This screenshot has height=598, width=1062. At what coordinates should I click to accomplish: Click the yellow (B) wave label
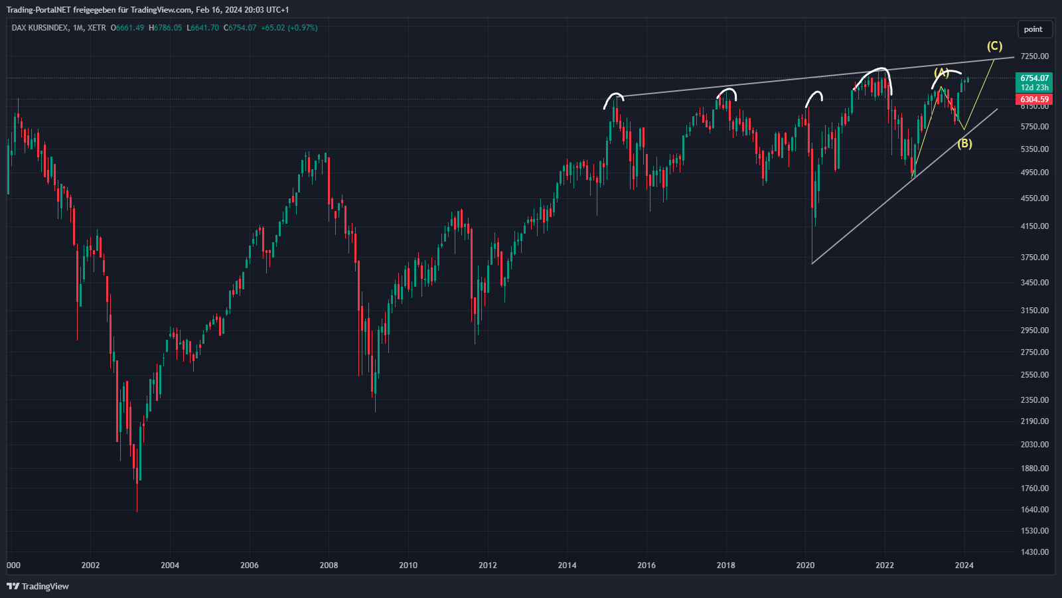point(964,143)
